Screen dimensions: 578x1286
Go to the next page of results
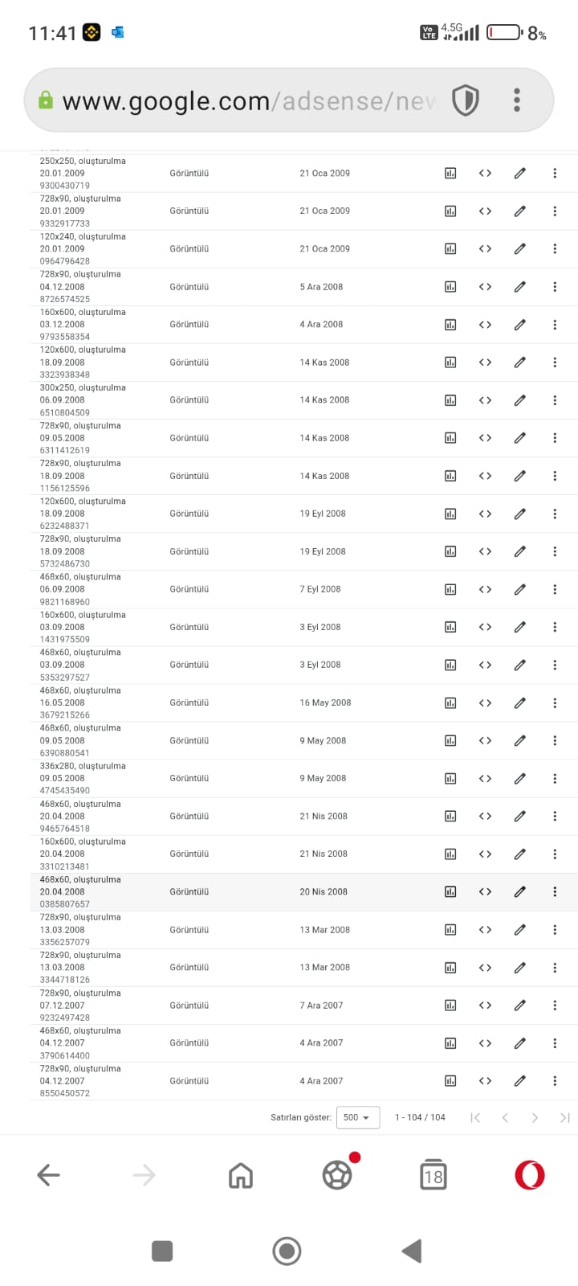coord(535,1117)
